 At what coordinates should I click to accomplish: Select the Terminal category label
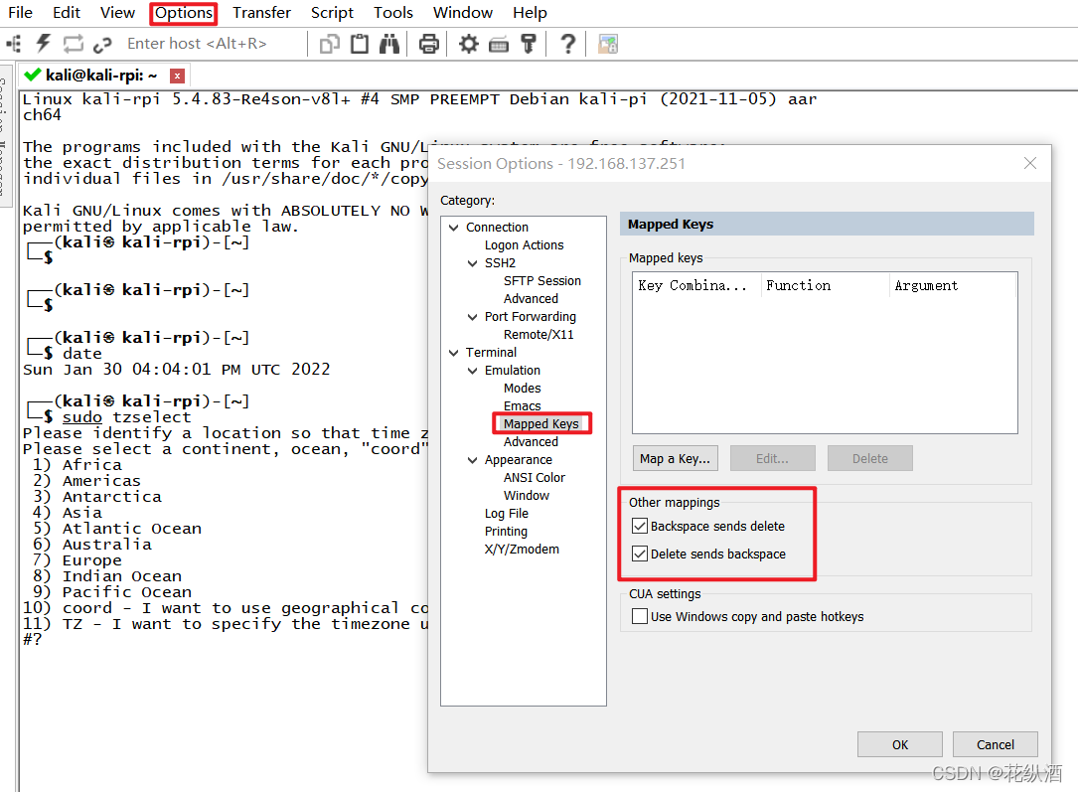tap(491, 353)
